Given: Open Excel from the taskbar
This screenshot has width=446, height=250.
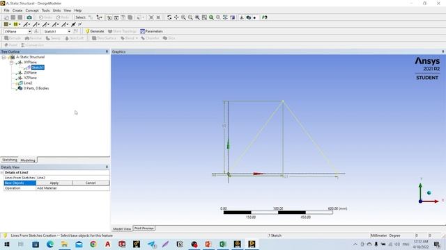Looking at the screenshot, I should [x=223, y=244].
